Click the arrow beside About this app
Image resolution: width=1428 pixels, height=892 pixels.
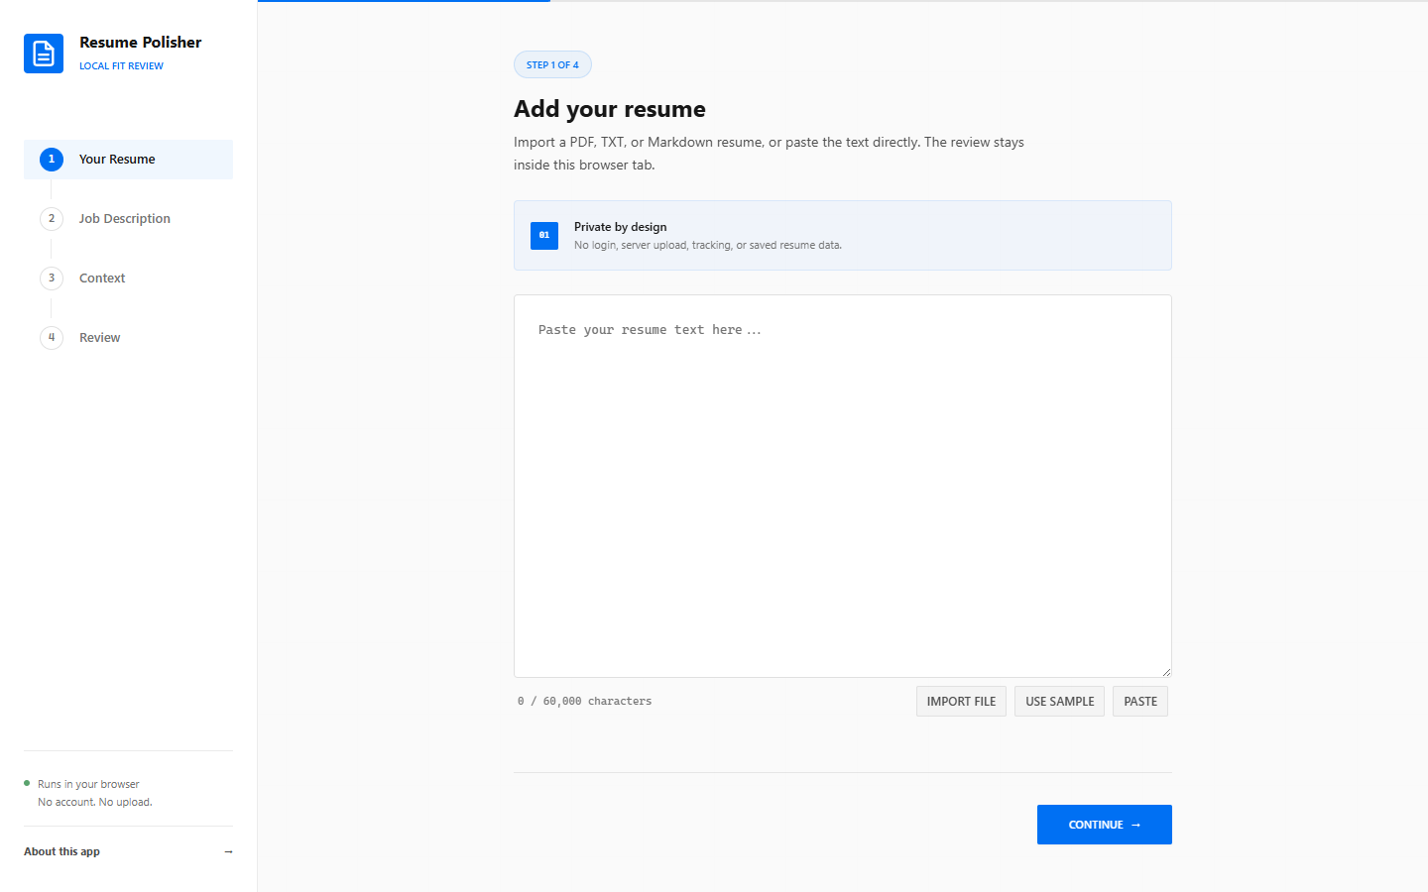(x=228, y=852)
